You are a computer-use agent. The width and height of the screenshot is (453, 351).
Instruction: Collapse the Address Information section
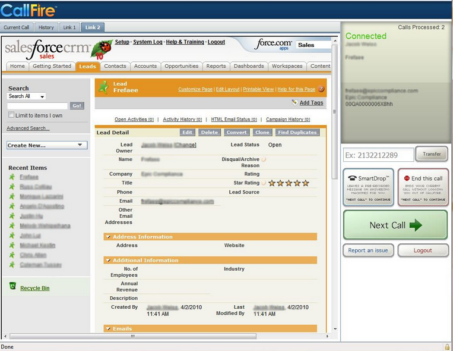(108, 237)
